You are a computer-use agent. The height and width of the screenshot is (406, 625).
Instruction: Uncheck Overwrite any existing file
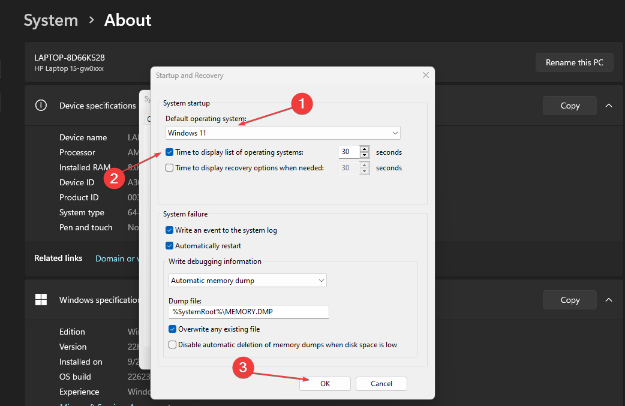173,329
